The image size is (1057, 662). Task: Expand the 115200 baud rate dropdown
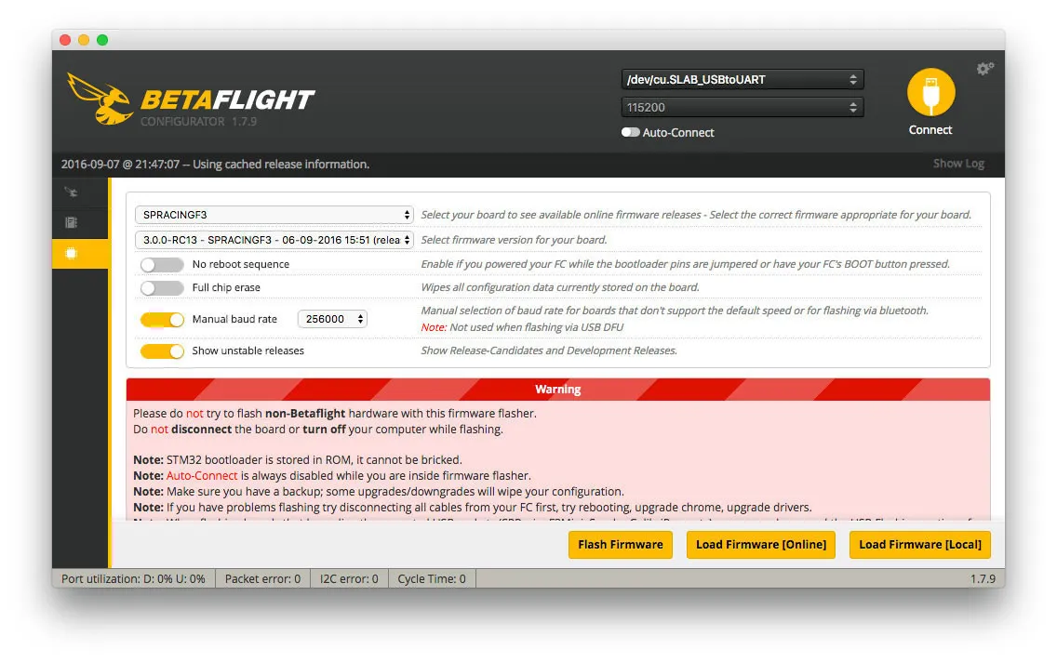pyautogui.click(x=742, y=108)
